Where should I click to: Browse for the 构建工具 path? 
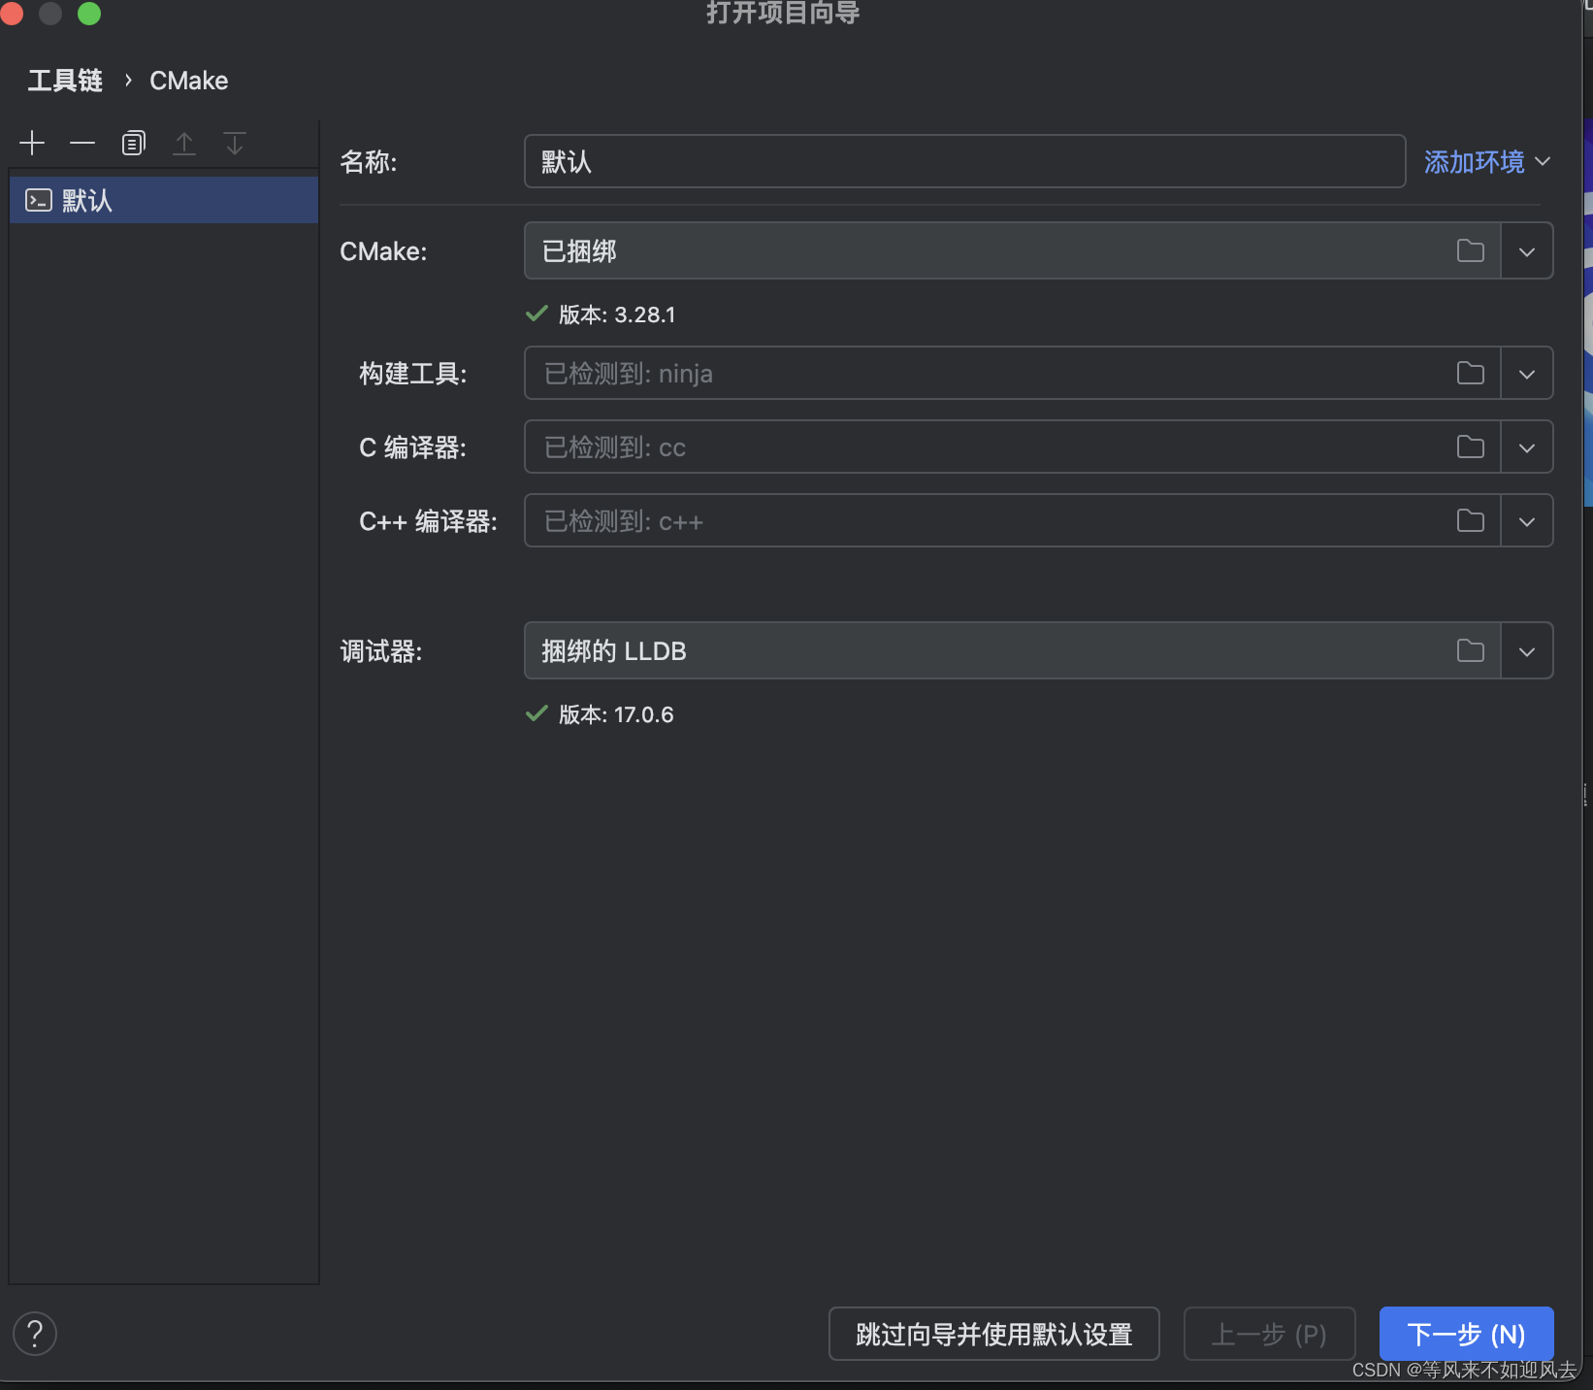tap(1471, 373)
